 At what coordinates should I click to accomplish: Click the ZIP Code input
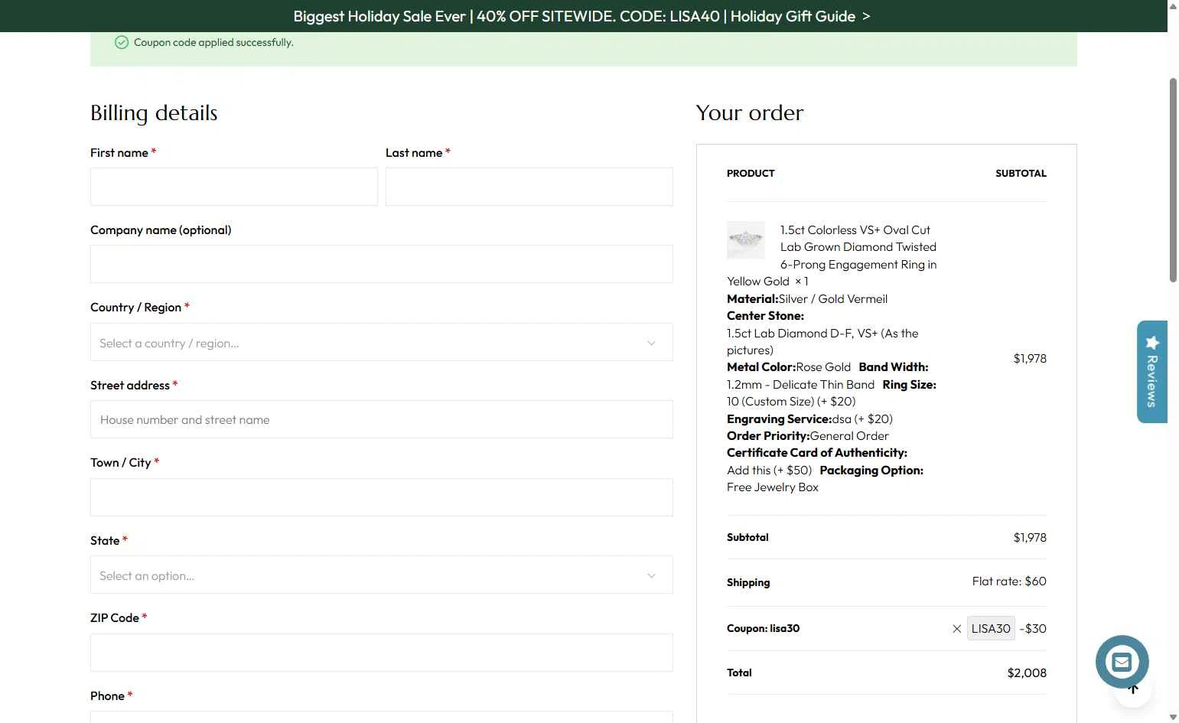click(x=382, y=653)
